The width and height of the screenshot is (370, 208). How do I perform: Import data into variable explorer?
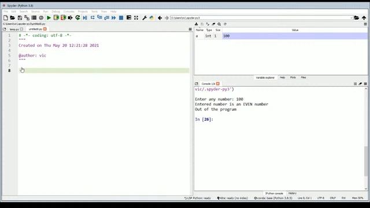[x=197, y=24]
